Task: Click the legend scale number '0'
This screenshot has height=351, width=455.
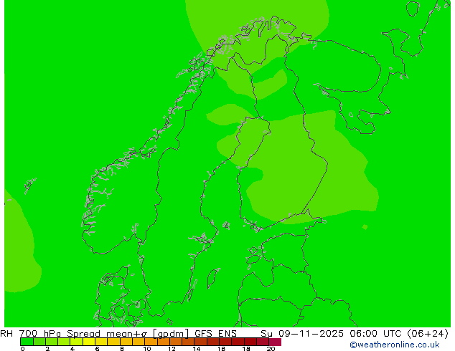Action: [x=23, y=349]
